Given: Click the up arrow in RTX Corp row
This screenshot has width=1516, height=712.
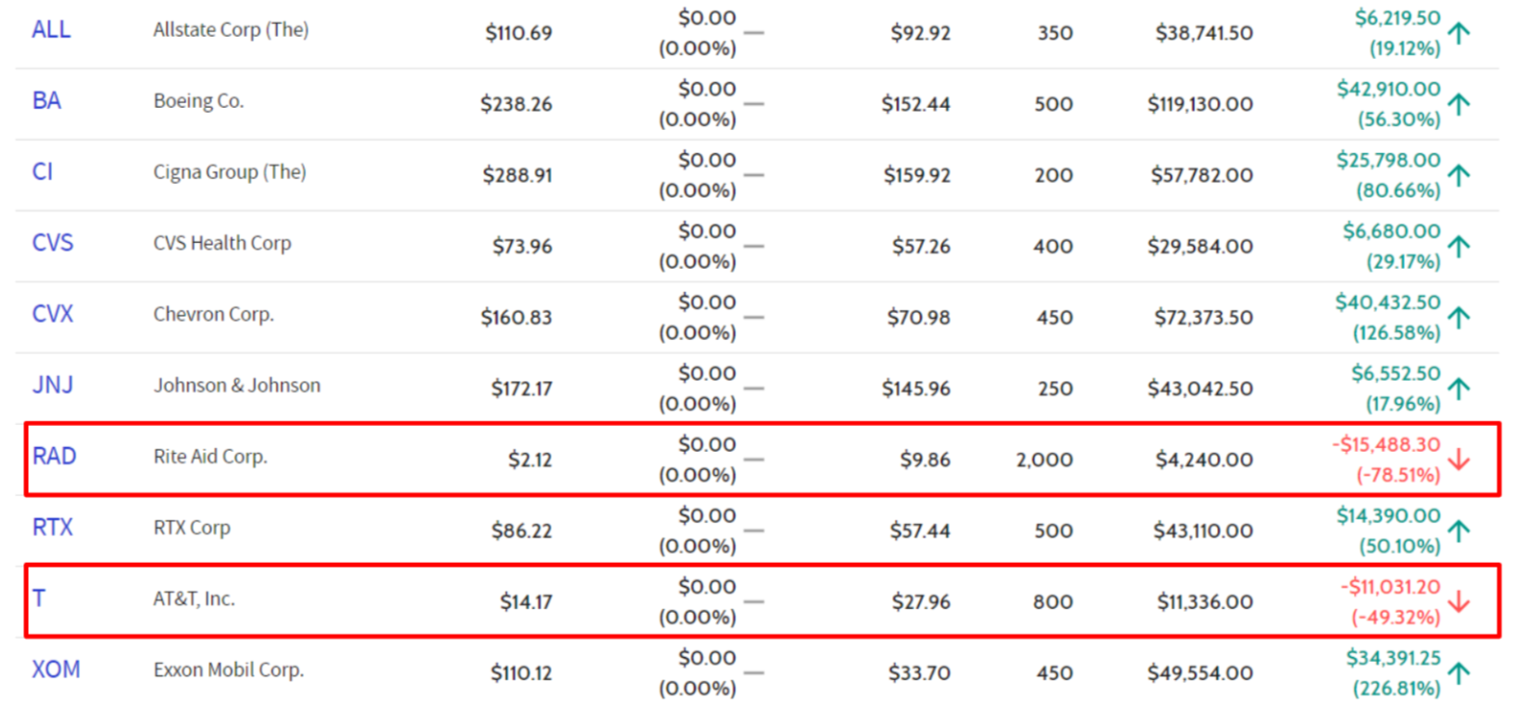Looking at the screenshot, I should click(1459, 531).
